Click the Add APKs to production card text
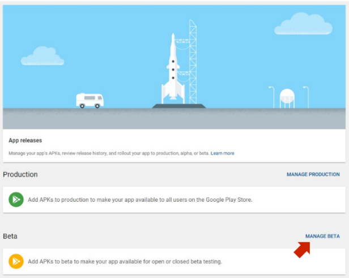This screenshot has width=349, height=278. point(139,199)
